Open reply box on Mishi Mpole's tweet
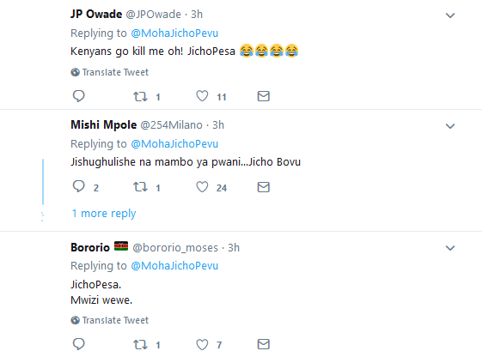Viewport: 482px width, 351px height. [79, 186]
